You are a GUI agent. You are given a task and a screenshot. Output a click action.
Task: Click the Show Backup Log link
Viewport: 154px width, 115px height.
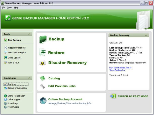point(117,70)
